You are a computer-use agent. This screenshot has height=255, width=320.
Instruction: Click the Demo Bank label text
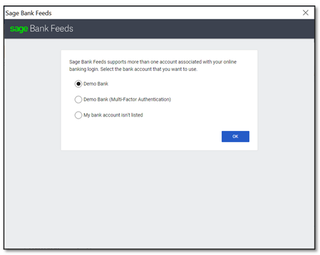point(96,84)
